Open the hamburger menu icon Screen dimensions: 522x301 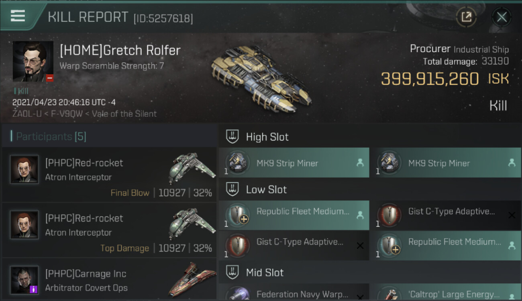(x=18, y=16)
